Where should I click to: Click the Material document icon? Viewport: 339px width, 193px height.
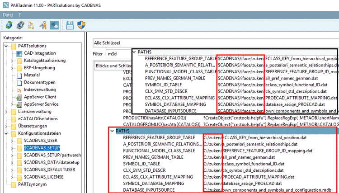click(19, 75)
